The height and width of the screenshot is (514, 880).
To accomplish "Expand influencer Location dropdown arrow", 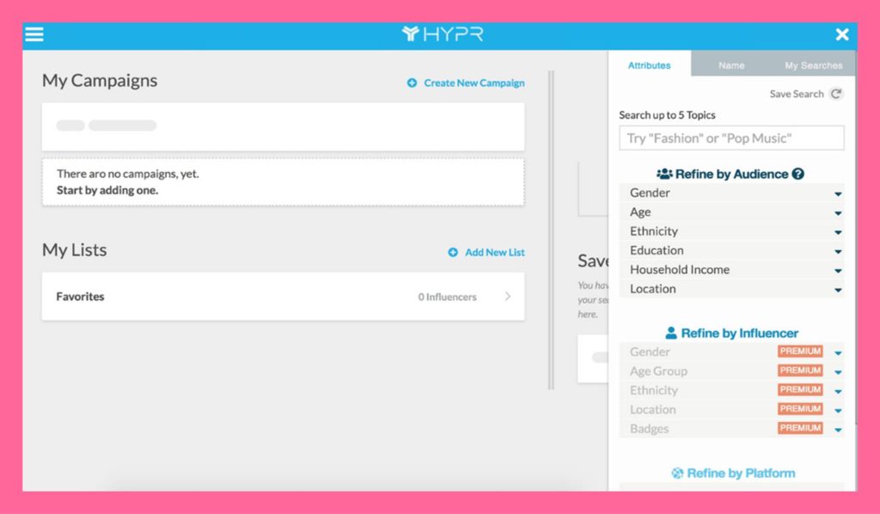I will [x=838, y=410].
